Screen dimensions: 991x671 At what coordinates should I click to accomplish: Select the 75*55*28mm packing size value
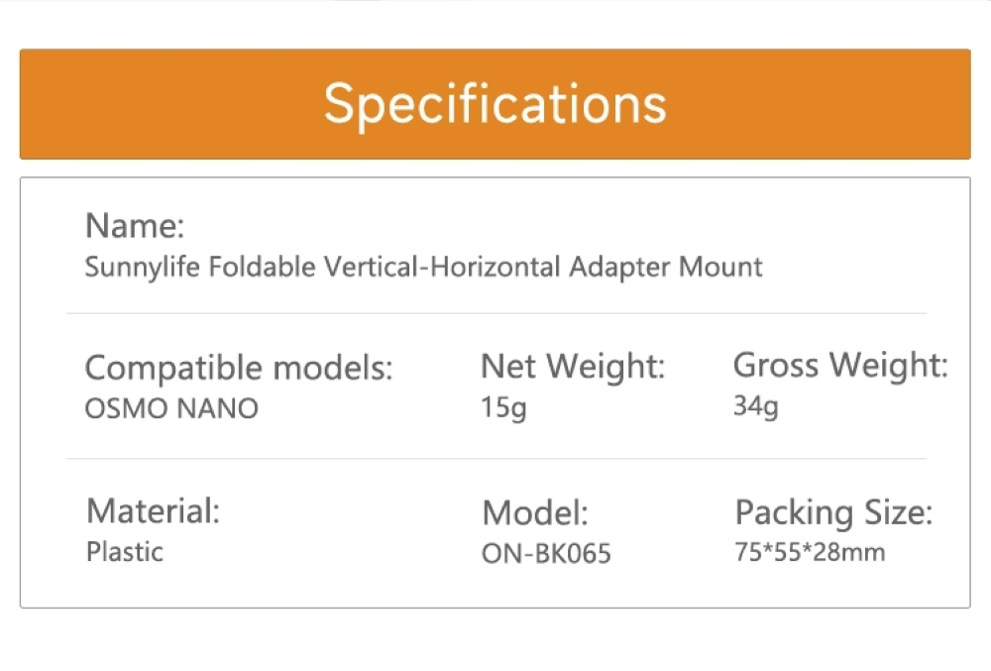coord(809,552)
